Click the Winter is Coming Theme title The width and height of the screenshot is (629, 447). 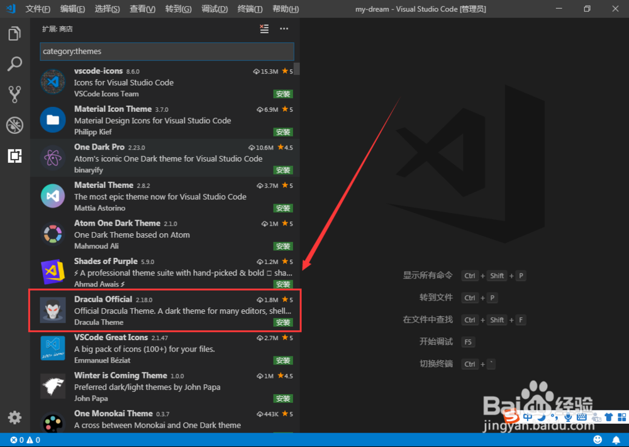pos(120,375)
